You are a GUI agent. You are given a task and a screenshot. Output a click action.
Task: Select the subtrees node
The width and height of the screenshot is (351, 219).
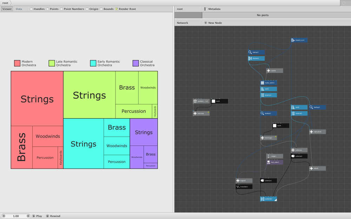[x=299, y=150]
